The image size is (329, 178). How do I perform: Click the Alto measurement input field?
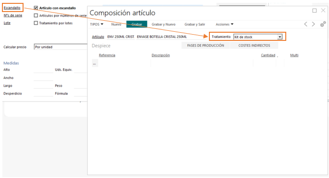pos(43,70)
